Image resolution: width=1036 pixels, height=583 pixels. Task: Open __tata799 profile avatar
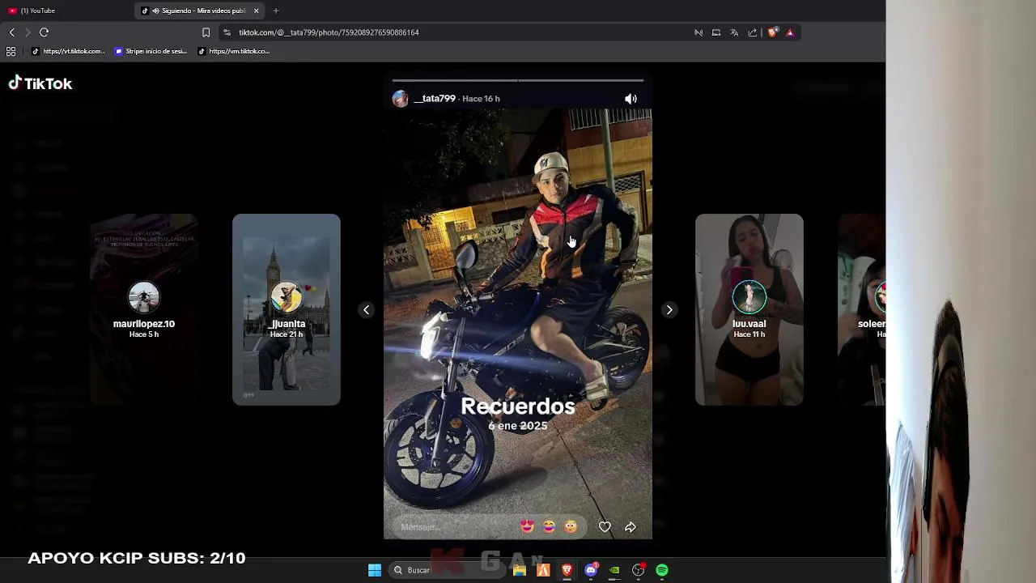point(400,99)
